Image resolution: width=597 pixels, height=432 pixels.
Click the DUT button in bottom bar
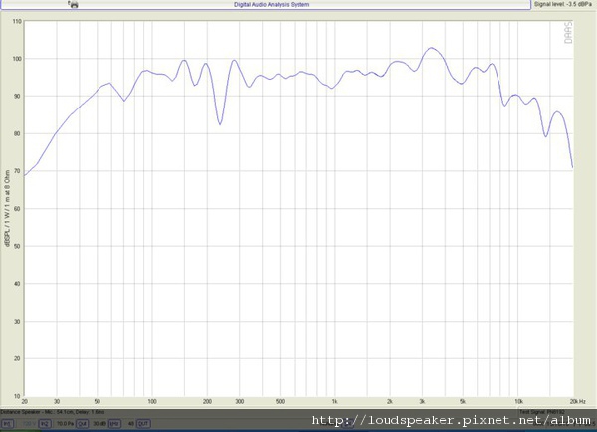coord(143,424)
